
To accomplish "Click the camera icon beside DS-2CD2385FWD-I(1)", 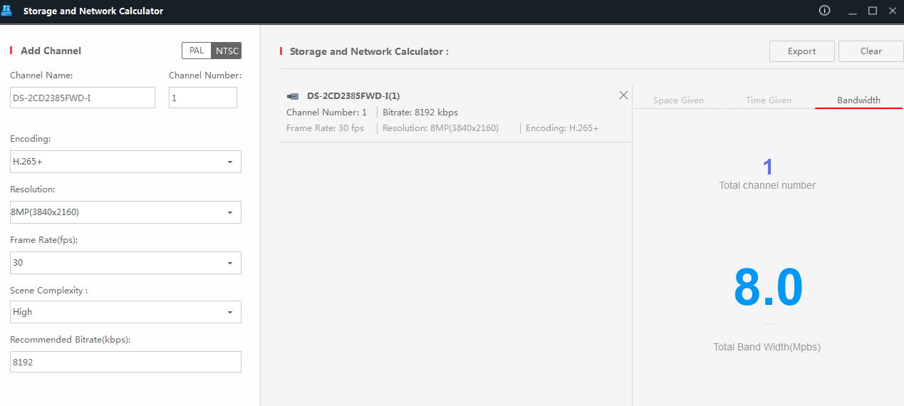I will [293, 96].
